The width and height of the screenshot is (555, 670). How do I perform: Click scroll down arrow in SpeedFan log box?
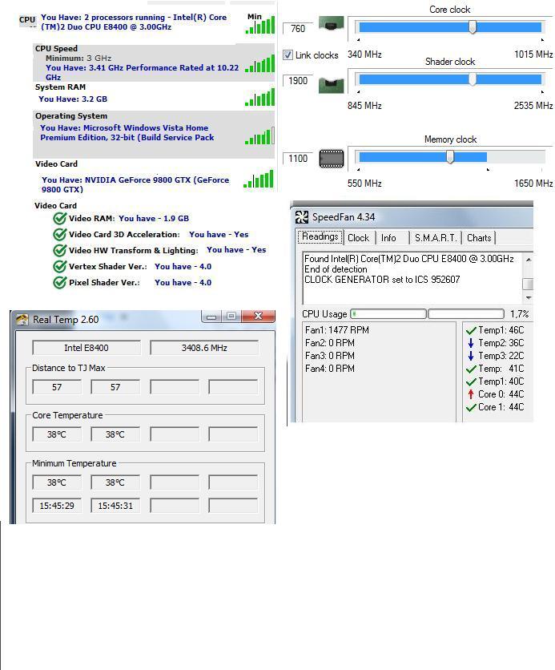point(529,297)
